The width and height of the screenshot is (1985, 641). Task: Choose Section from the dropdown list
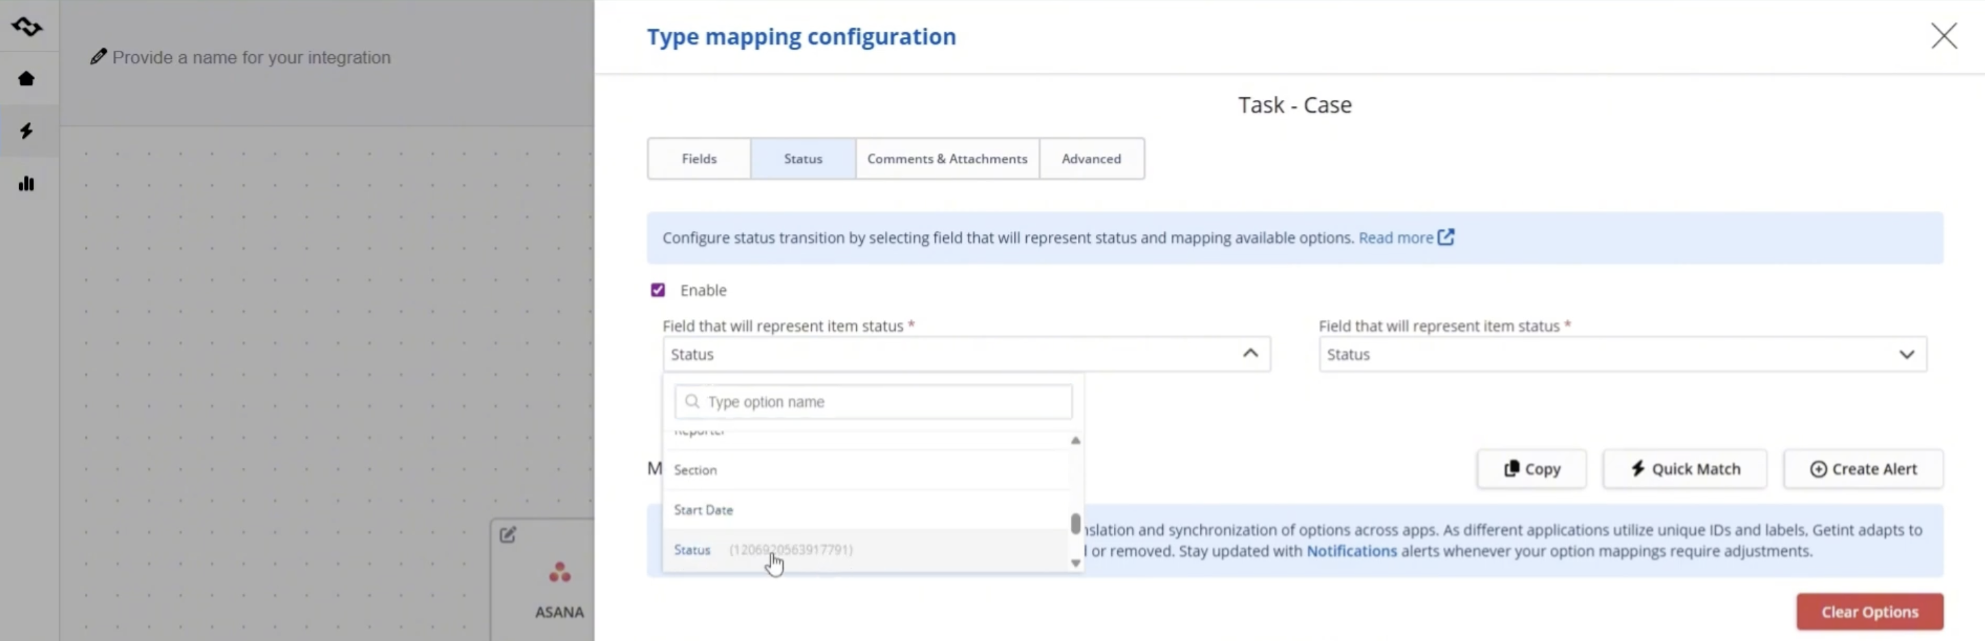866,470
